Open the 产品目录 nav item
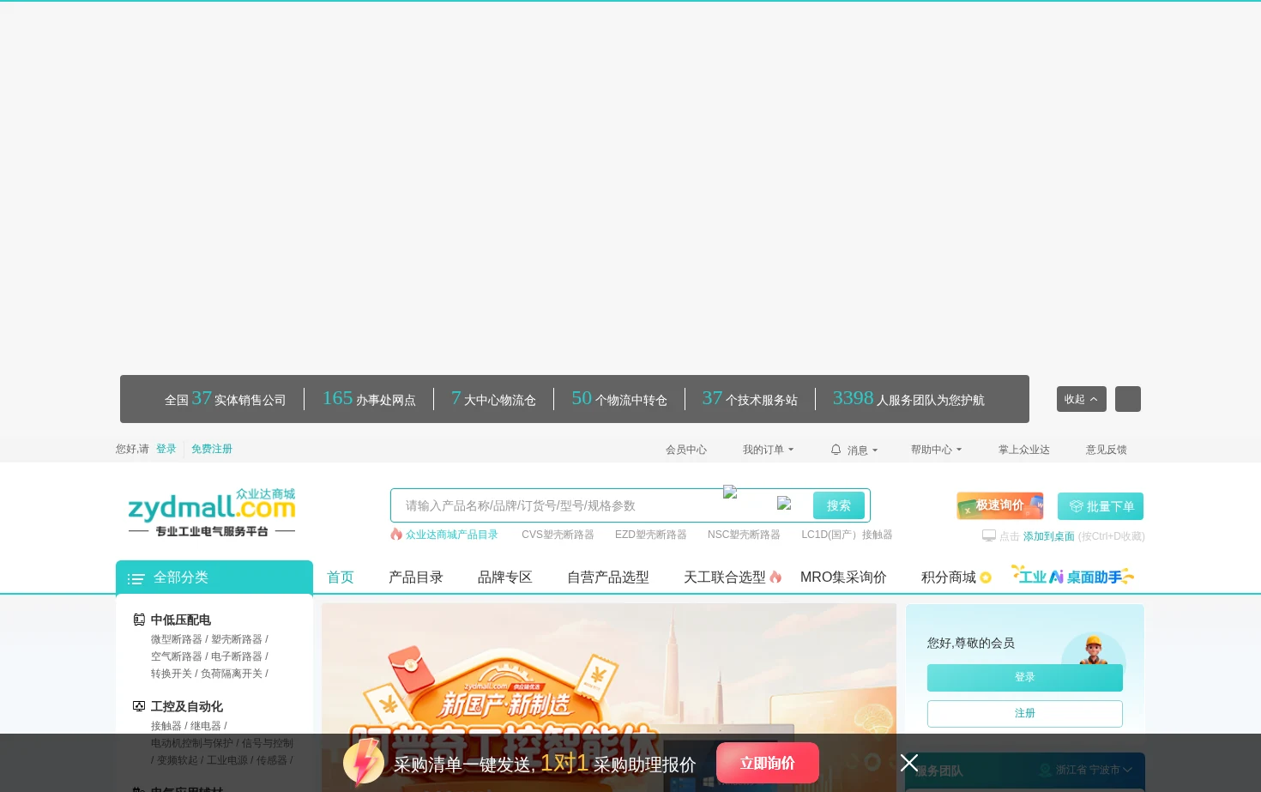Viewport: 1261px width, 792px height. tap(416, 577)
